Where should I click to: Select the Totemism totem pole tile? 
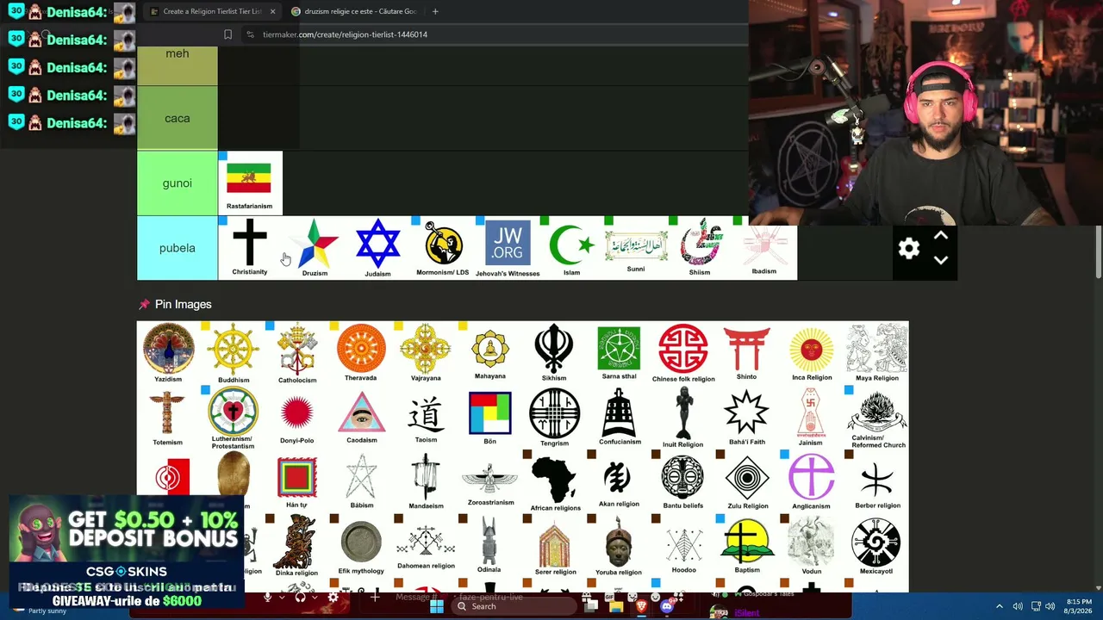point(169,418)
